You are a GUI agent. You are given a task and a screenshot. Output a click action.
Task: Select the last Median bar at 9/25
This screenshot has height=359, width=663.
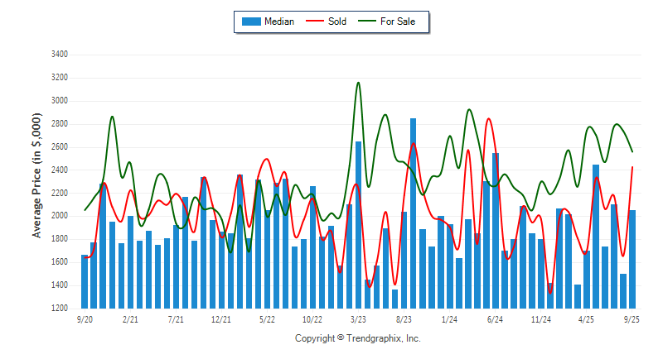(x=632, y=260)
